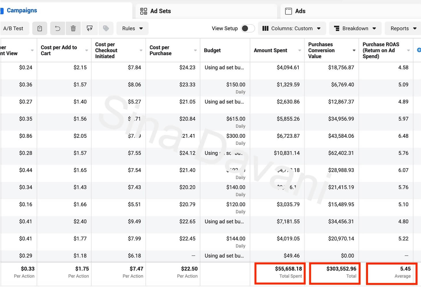The width and height of the screenshot is (421, 287).
Task: Expand the Breakdown dropdown menu
Action: pos(355,28)
